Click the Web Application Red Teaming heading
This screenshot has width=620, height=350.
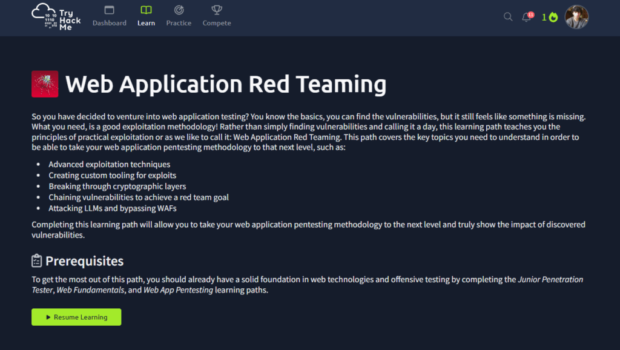point(225,84)
